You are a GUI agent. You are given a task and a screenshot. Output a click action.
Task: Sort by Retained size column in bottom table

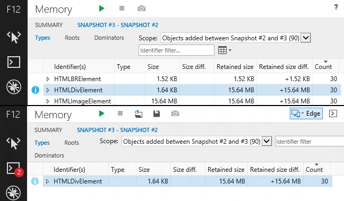[226, 169]
